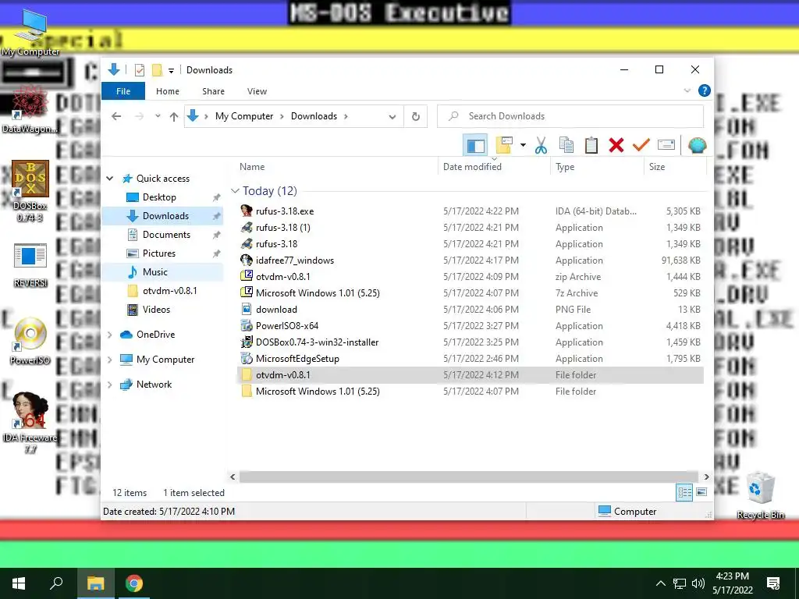Click the globe shell icon in the toolbar

[697, 146]
